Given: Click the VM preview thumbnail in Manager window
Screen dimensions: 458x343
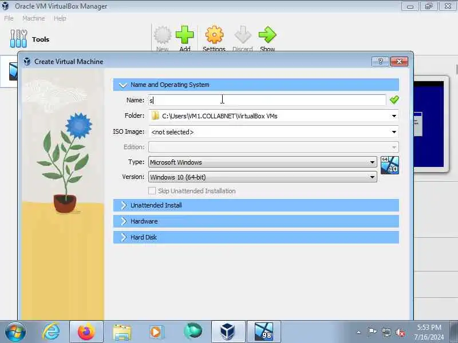Looking at the screenshot, I should pos(431,124).
